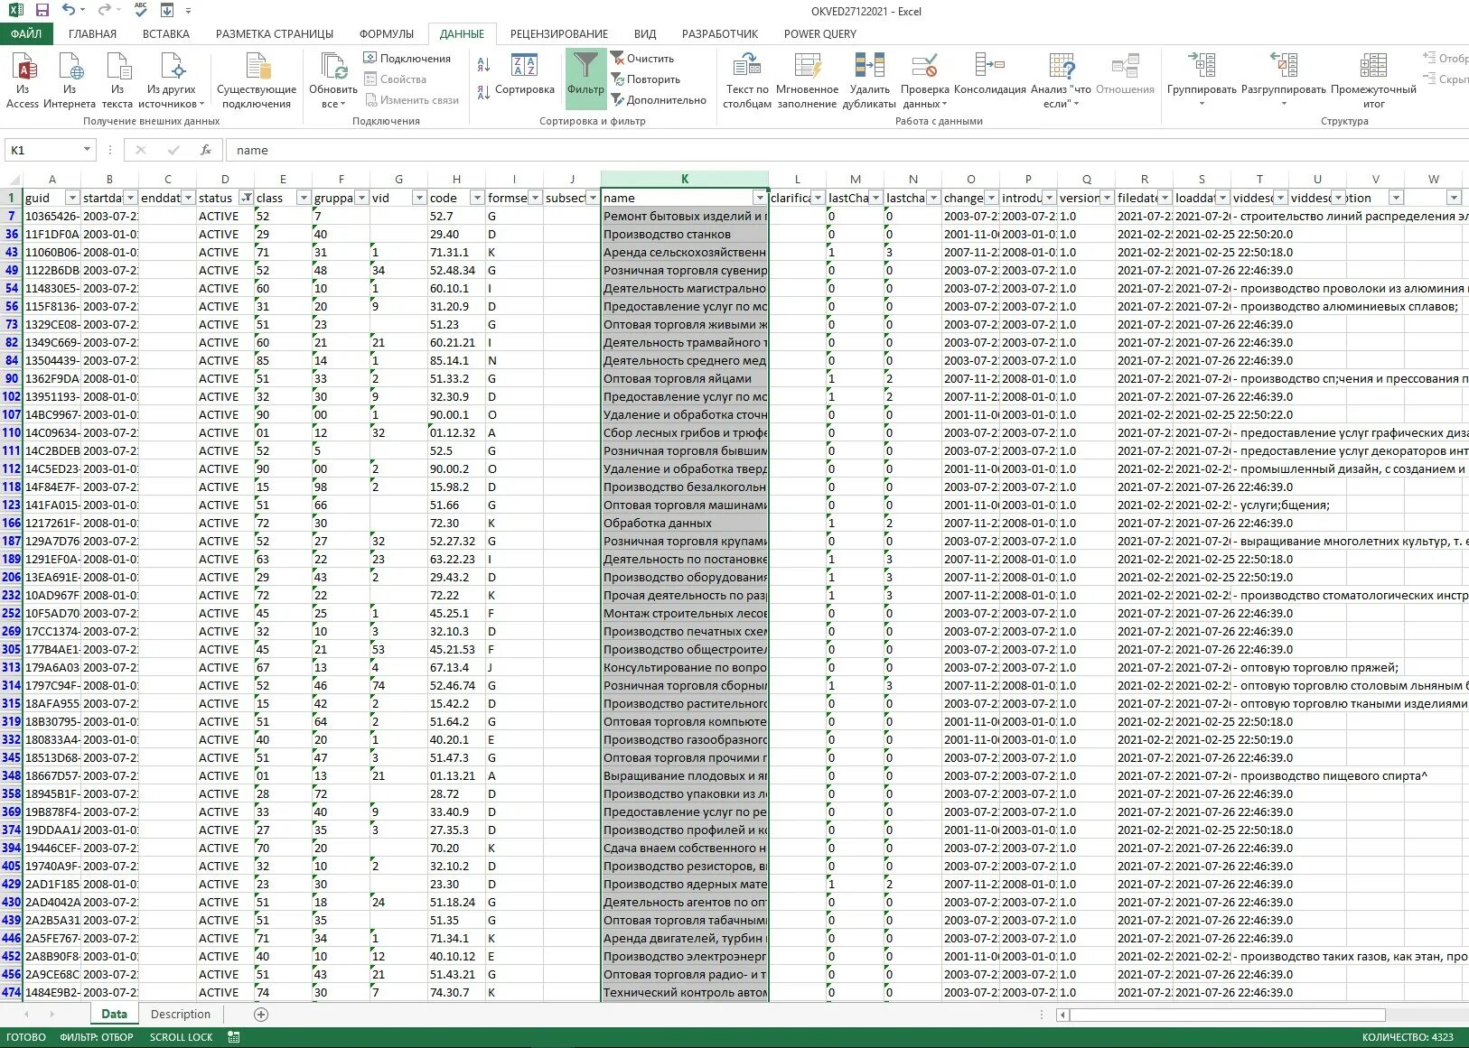Open the guid column filter dropdown
The height and width of the screenshot is (1048, 1469).
[72, 198]
